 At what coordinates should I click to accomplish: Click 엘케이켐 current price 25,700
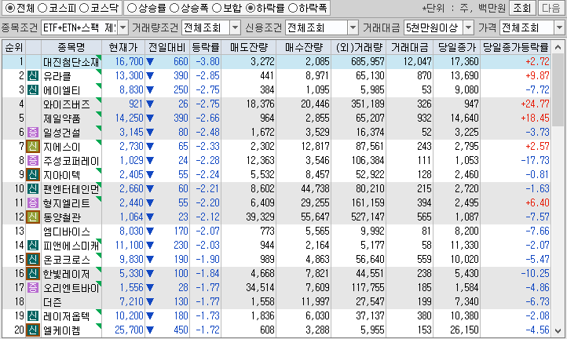point(129,330)
